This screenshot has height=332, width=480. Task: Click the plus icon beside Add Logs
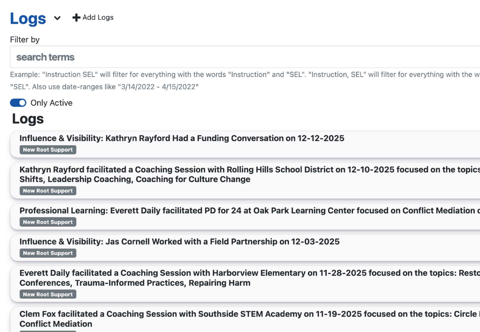[76, 18]
